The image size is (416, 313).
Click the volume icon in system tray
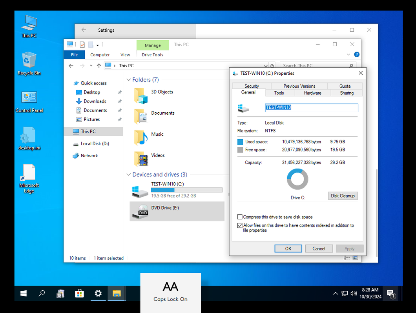click(x=353, y=293)
